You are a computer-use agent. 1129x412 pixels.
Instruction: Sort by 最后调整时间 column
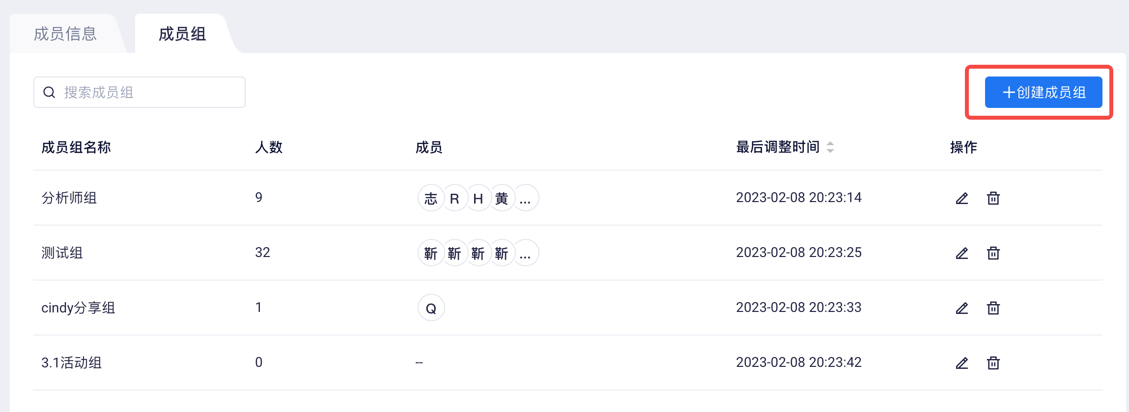[x=830, y=147]
